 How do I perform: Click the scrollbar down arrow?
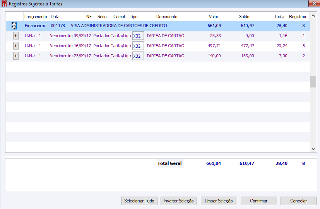(313, 149)
